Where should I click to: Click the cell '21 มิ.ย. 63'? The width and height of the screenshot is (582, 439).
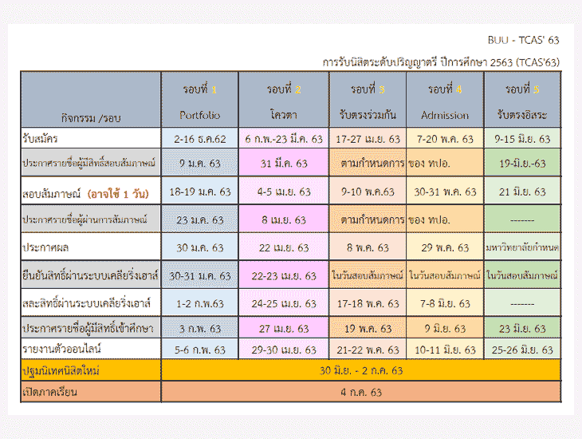pos(522,191)
